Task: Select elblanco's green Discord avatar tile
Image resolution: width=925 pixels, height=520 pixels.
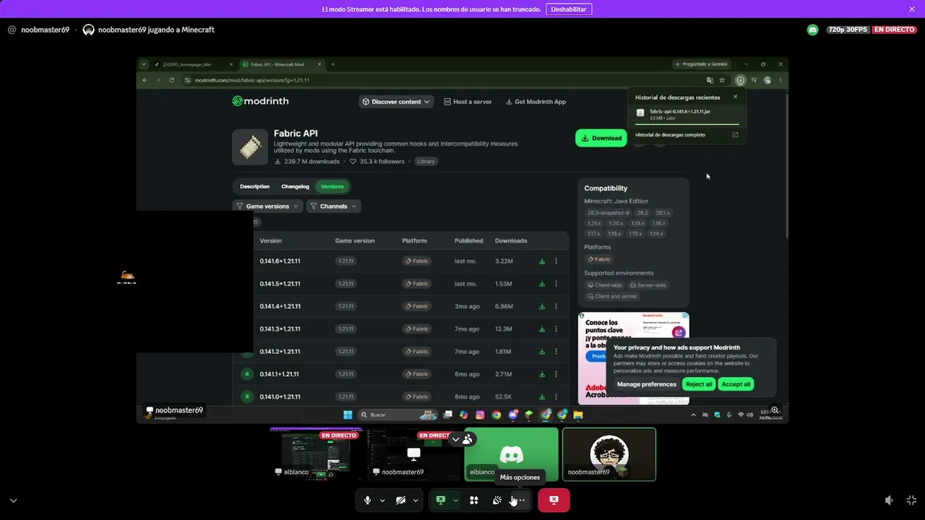Action: click(512, 454)
